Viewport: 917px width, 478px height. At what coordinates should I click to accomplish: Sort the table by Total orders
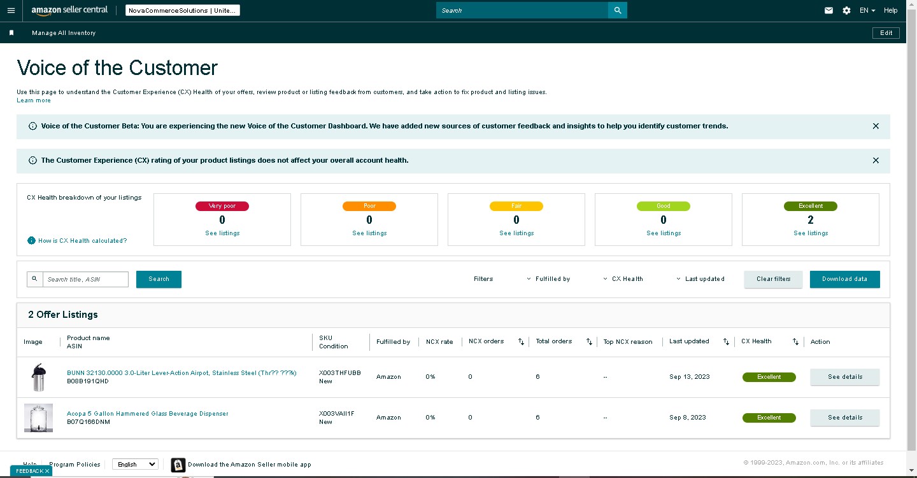[x=589, y=342]
